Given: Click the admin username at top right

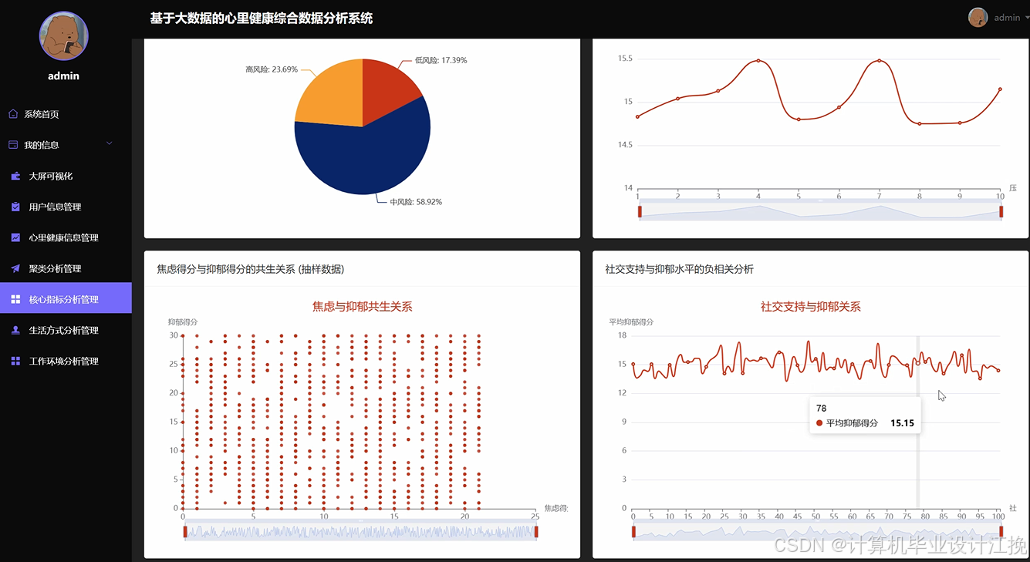Looking at the screenshot, I should point(1007,18).
